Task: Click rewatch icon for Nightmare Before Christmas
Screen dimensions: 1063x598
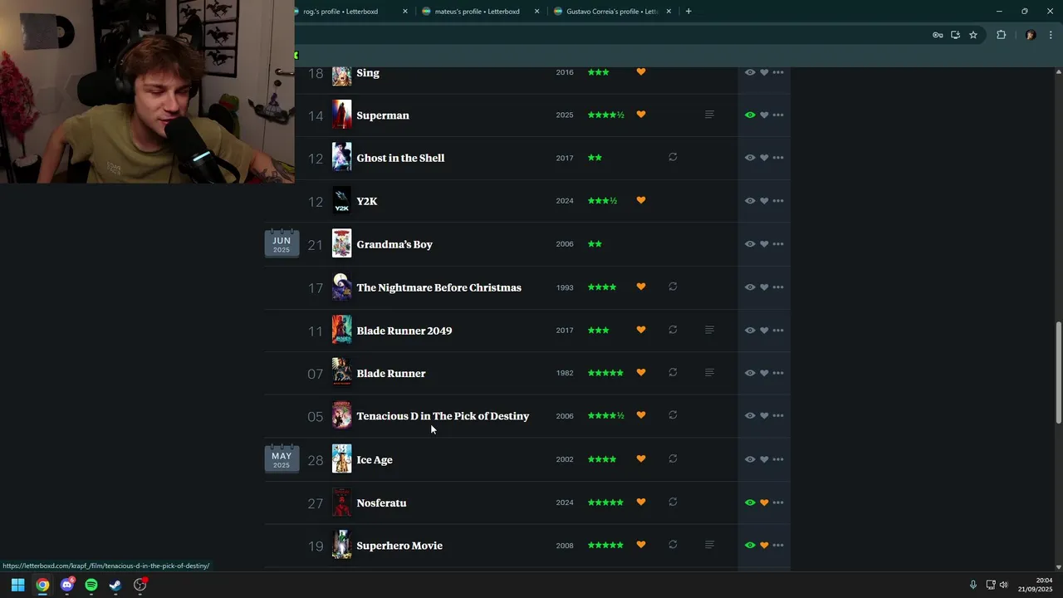Action: (x=673, y=287)
